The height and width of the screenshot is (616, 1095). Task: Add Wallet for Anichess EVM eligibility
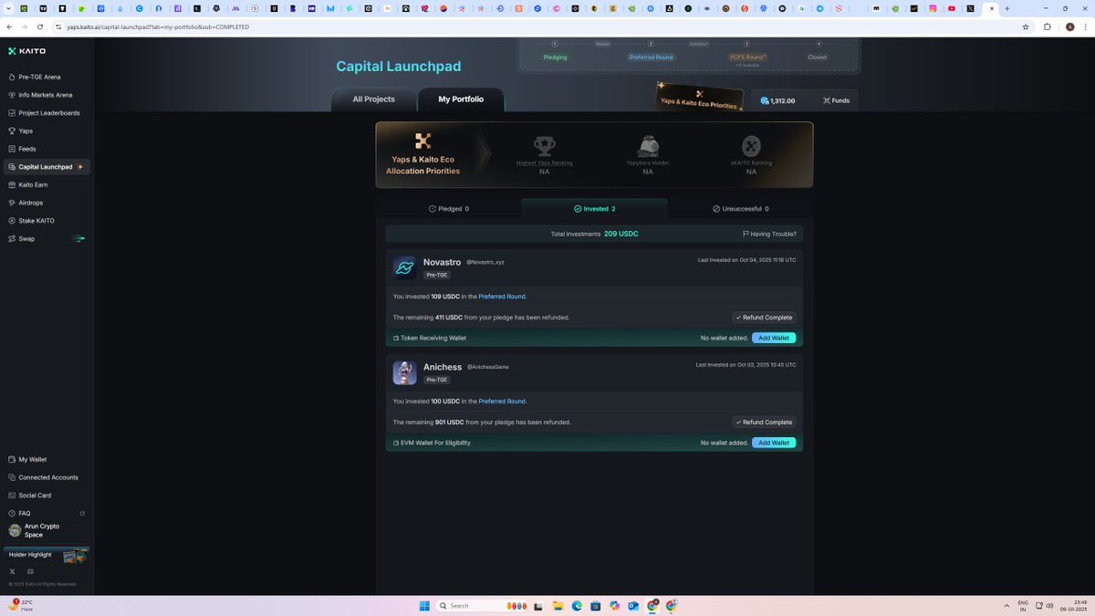tap(774, 443)
